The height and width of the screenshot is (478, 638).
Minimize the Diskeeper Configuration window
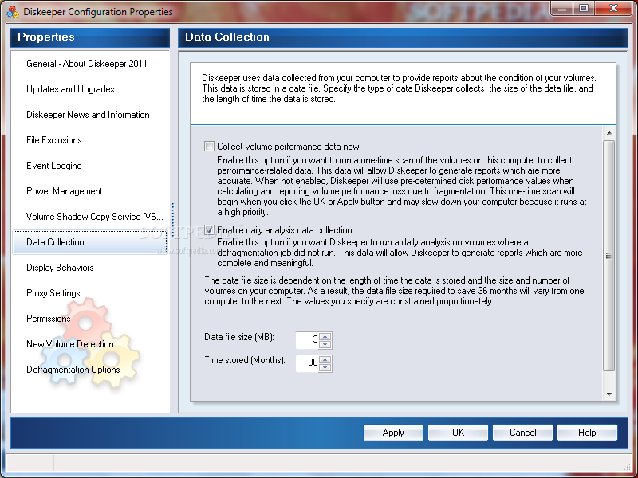(x=562, y=8)
